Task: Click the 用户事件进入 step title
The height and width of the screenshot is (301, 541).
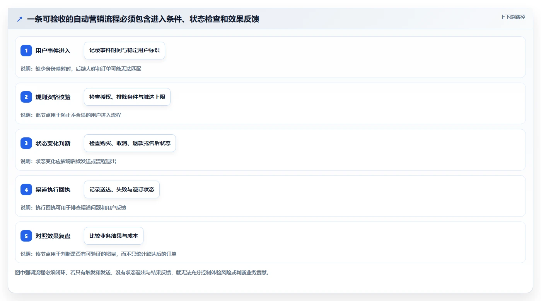Action: [x=53, y=51]
